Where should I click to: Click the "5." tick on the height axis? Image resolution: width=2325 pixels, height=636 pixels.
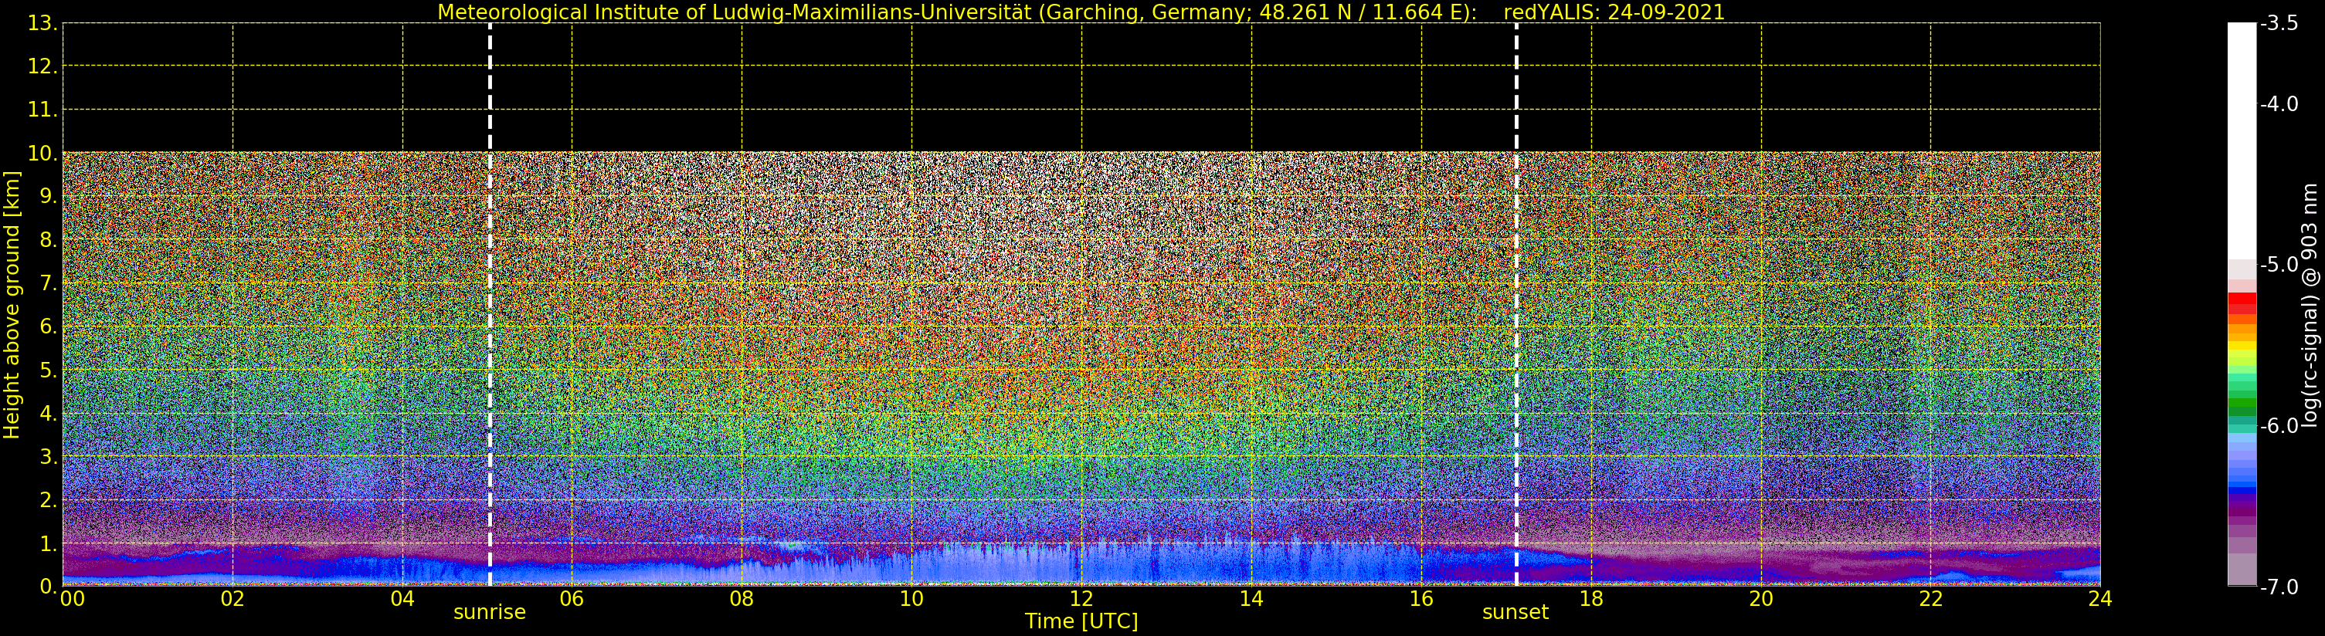[x=49, y=370]
